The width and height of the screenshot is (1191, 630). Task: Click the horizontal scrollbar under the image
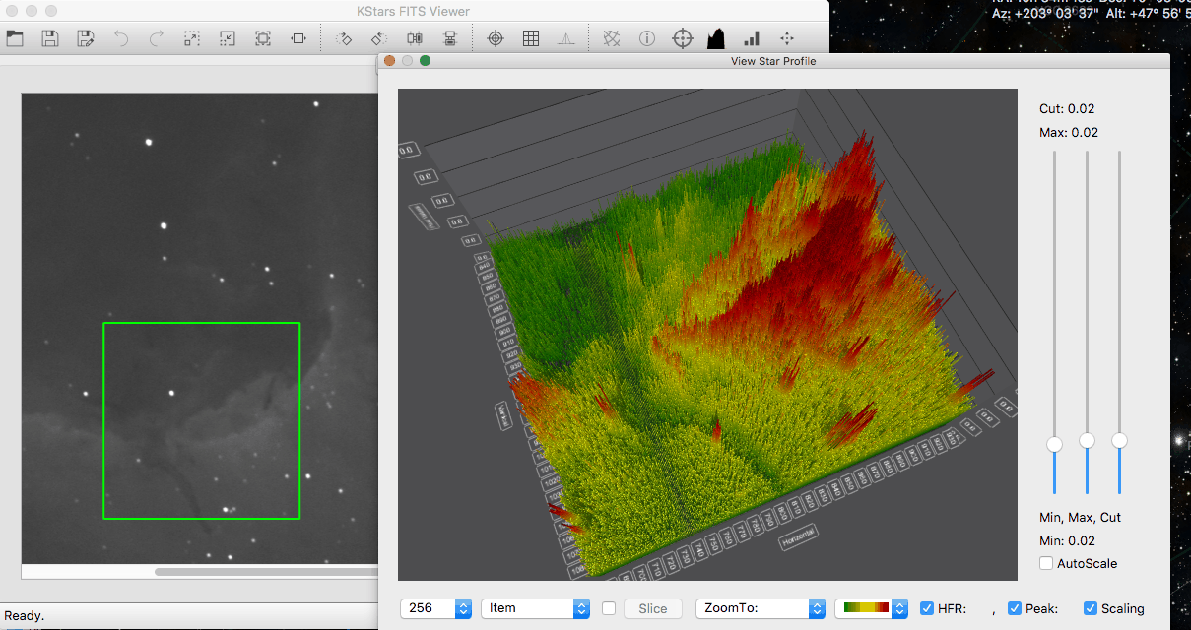coord(266,571)
